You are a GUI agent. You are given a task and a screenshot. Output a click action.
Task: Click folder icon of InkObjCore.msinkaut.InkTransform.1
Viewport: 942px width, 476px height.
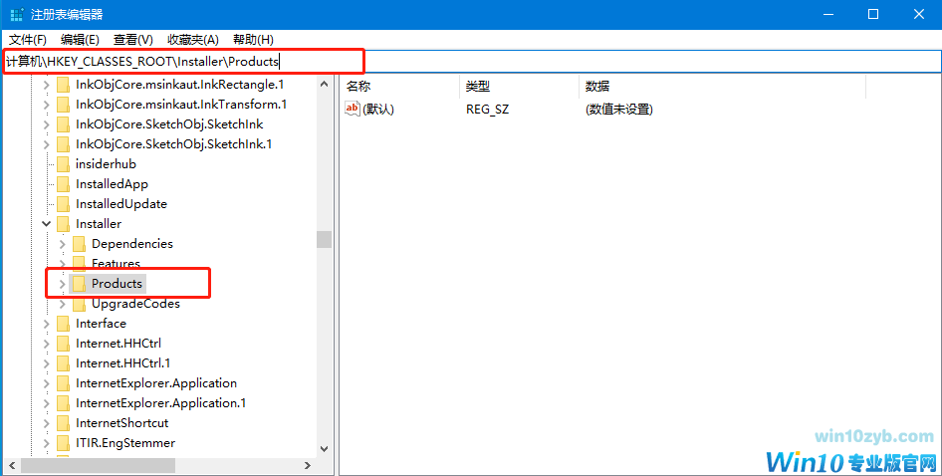click(x=63, y=105)
